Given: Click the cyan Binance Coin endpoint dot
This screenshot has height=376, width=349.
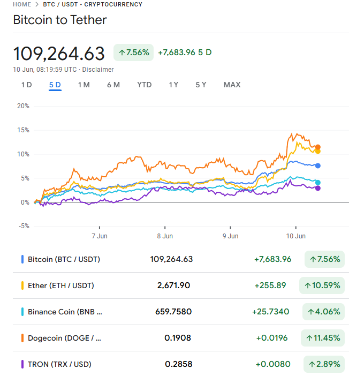Looking at the screenshot, I should [x=318, y=183].
